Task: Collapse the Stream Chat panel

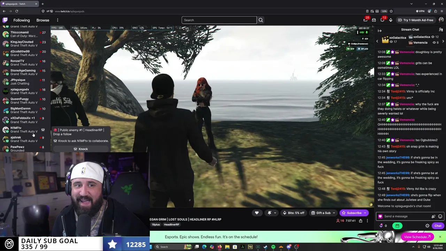Action: (380, 31)
